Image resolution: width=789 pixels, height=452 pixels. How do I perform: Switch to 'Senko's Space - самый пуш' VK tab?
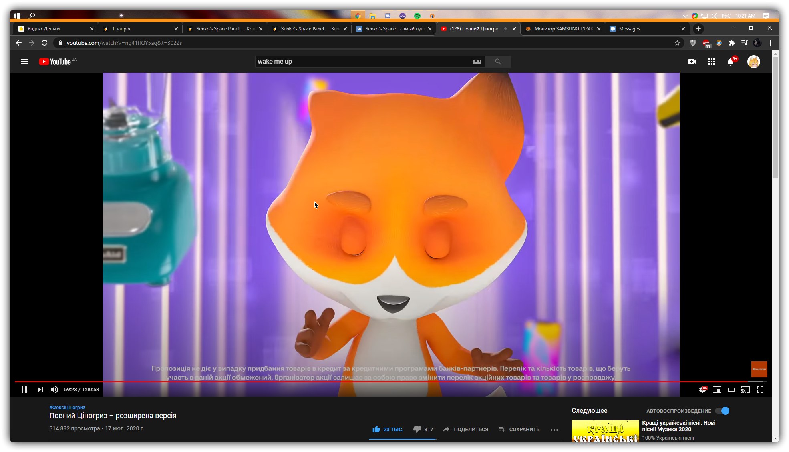pyautogui.click(x=394, y=29)
